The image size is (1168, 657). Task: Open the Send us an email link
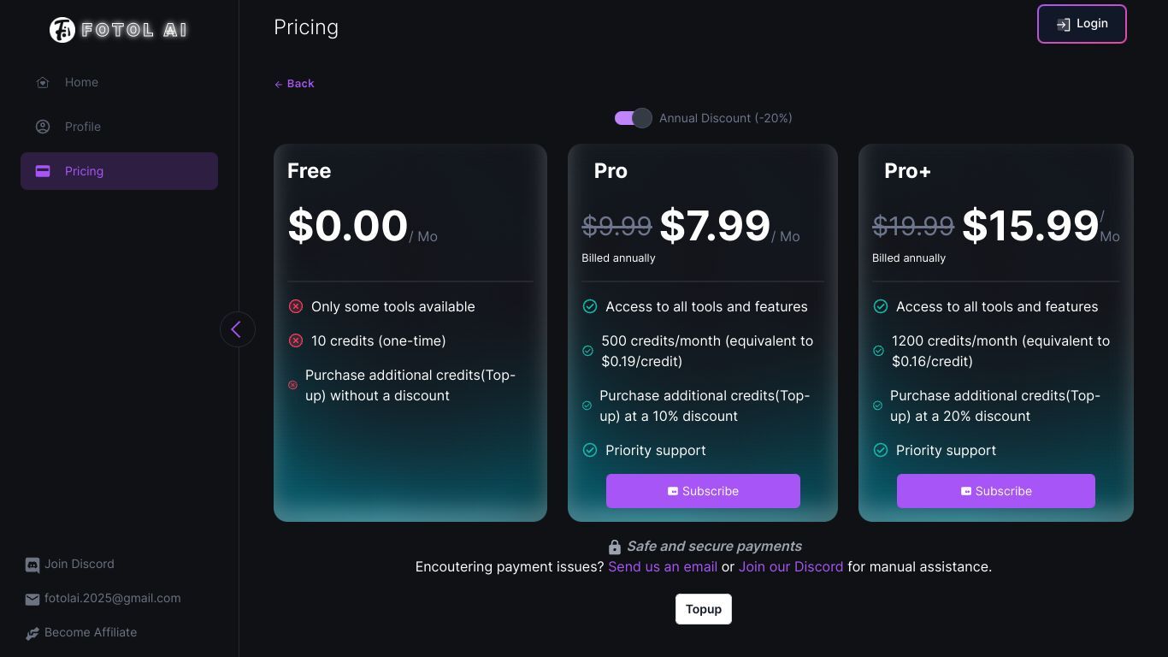coord(663,566)
